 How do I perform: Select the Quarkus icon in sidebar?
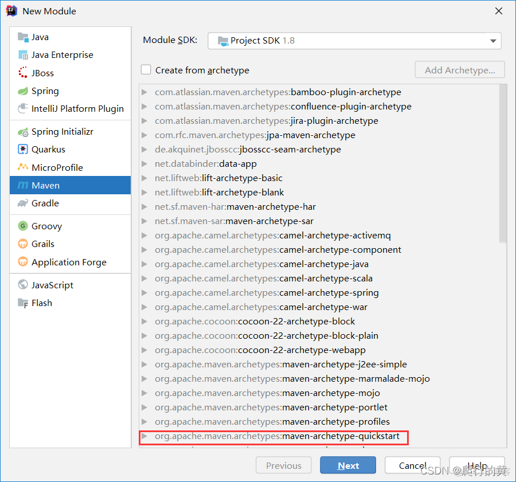click(x=23, y=150)
